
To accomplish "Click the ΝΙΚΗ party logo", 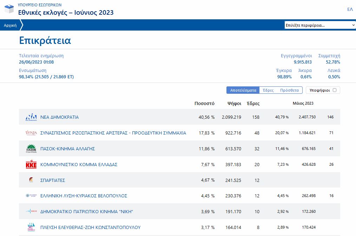I will tap(31, 211).
